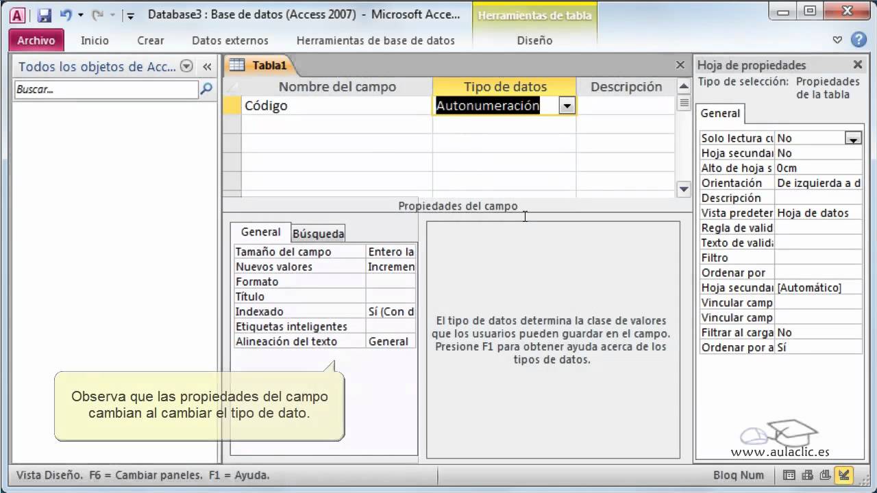Click the search magnifier icon
This screenshot has height=493, width=877.
tap(206, 89)
